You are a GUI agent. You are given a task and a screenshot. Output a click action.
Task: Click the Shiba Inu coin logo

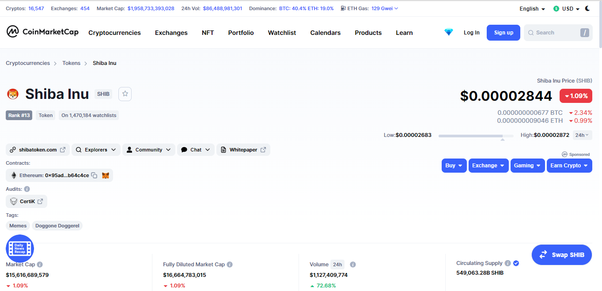(13, 94)
